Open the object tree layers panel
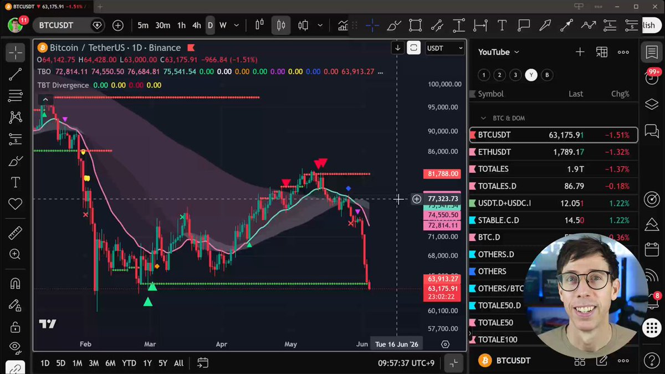Image resolution: width=665 pixels, height=374 pixels. click(x=651, y=104)
